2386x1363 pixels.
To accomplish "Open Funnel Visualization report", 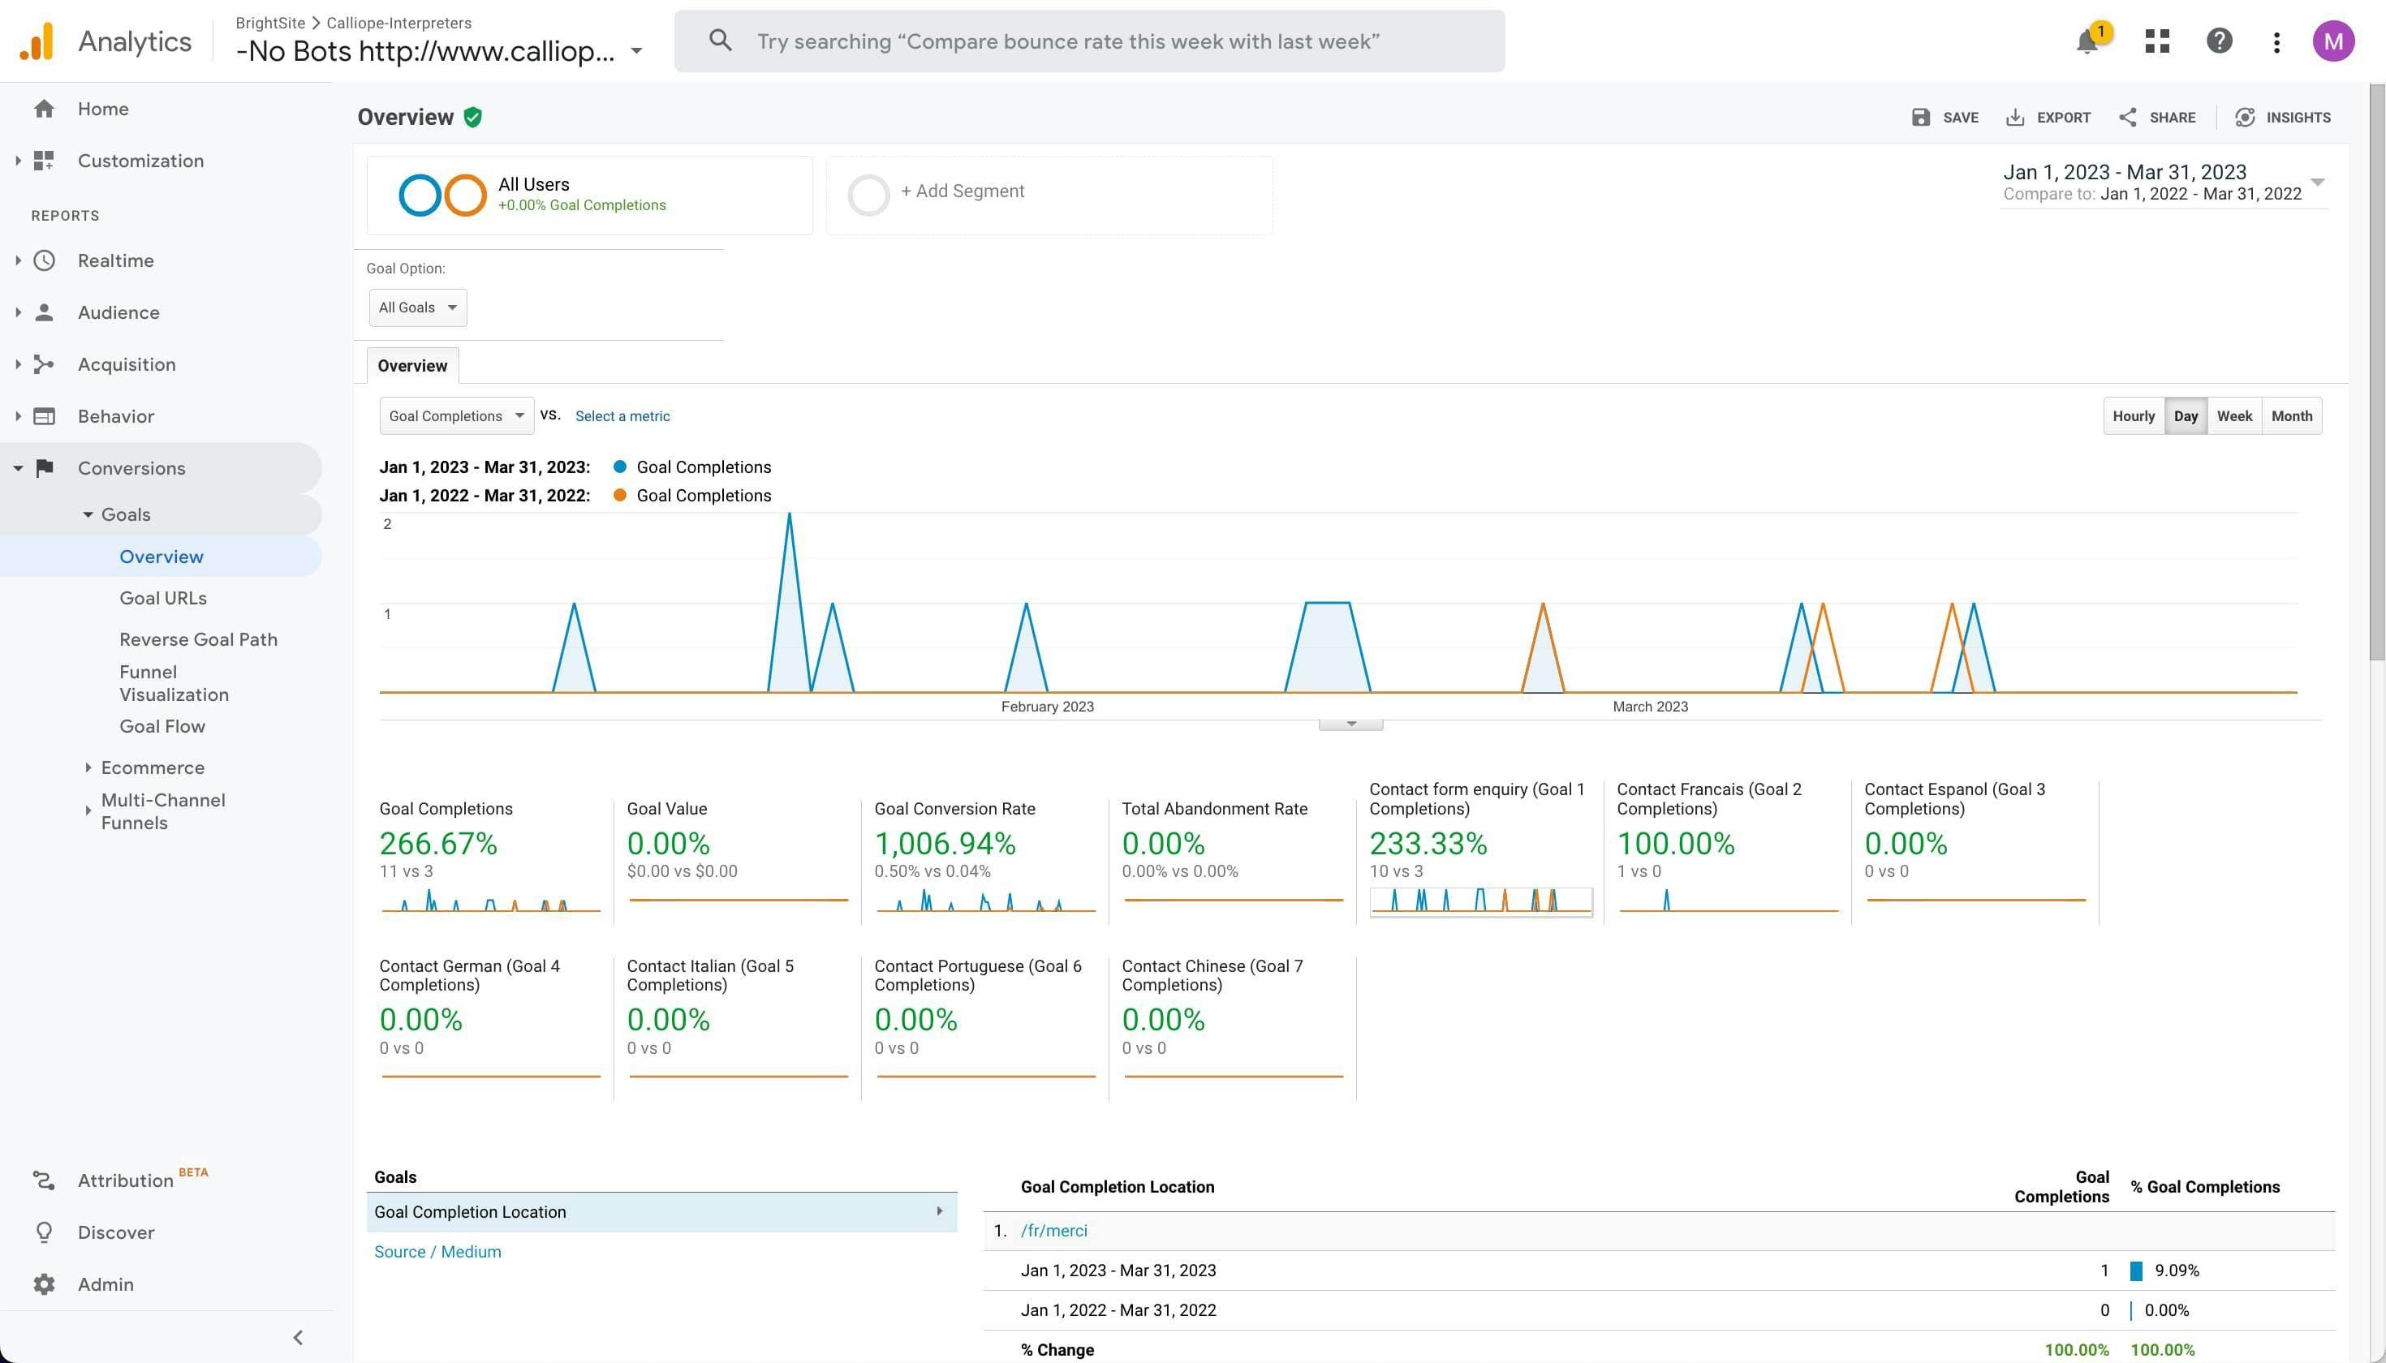I will [x=173, y=683].
